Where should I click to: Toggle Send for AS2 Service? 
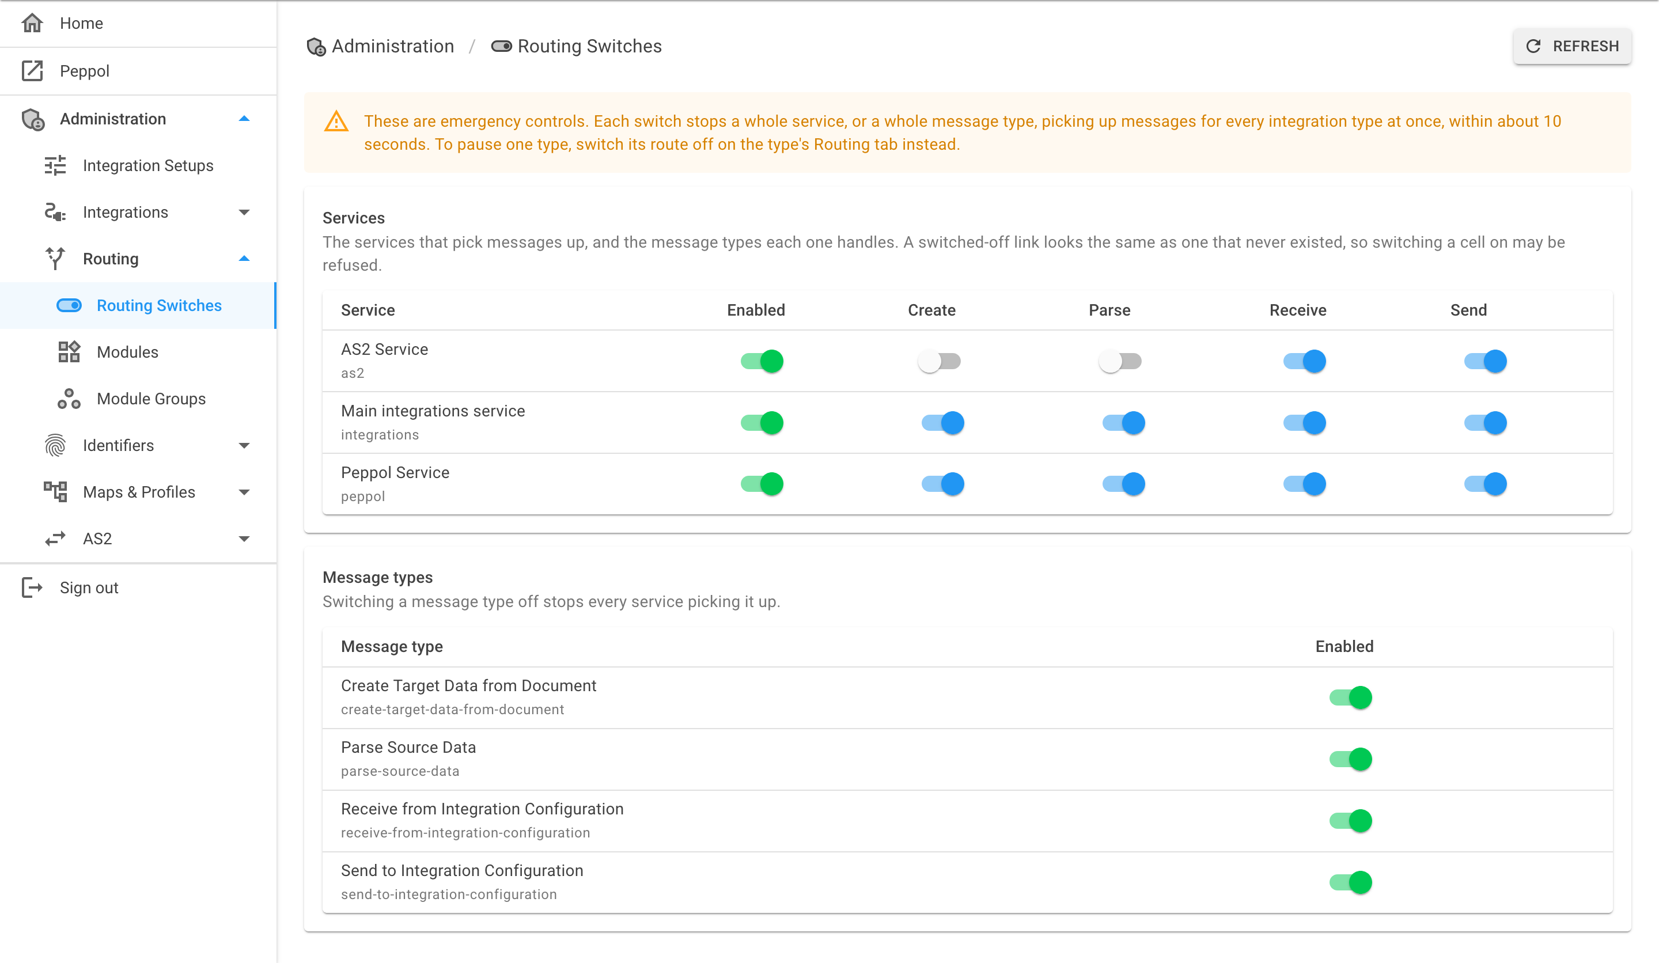tap(1485, 361)
